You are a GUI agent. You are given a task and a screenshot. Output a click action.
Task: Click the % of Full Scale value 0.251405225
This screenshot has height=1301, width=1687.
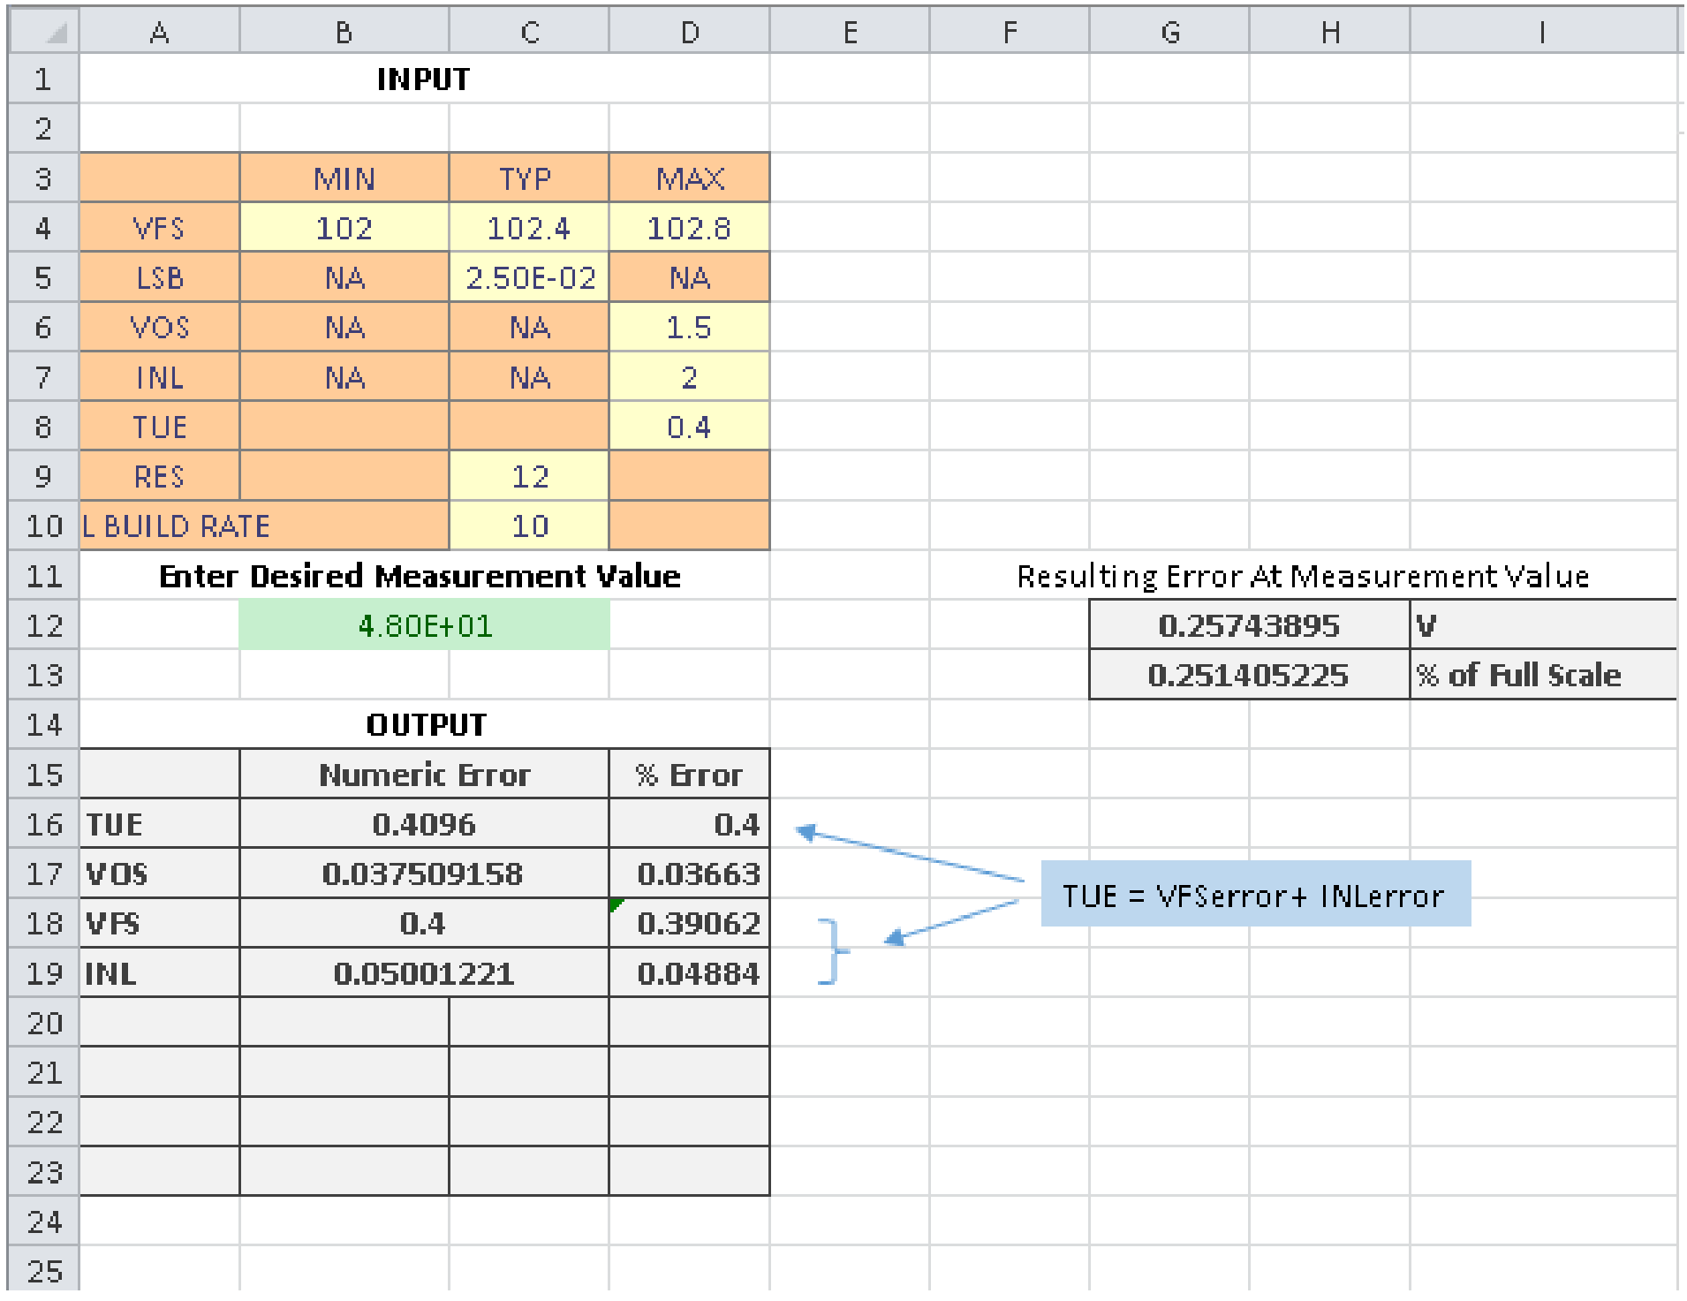point(1248,675)
